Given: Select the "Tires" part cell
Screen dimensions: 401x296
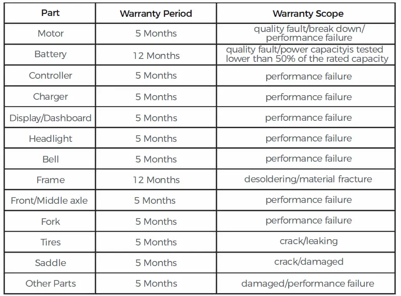Looking at the screenshot, I should (x=50, y=242).
